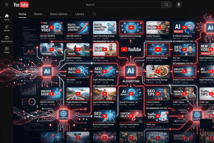214x143 pixels.
Task: Open CREATOR SUCCESS thumbnail with the bald man
Action: [x=105, y=50]
